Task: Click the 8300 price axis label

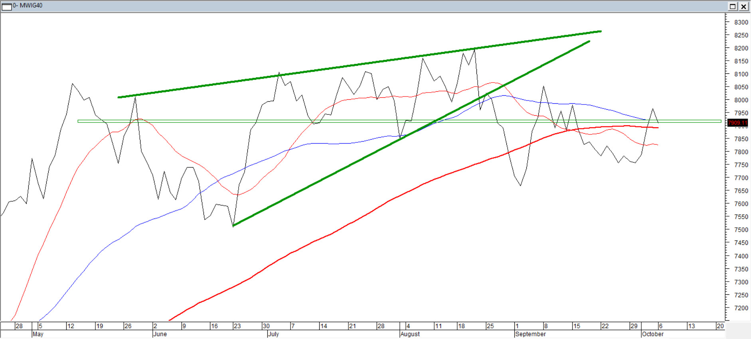Action: 741,22
